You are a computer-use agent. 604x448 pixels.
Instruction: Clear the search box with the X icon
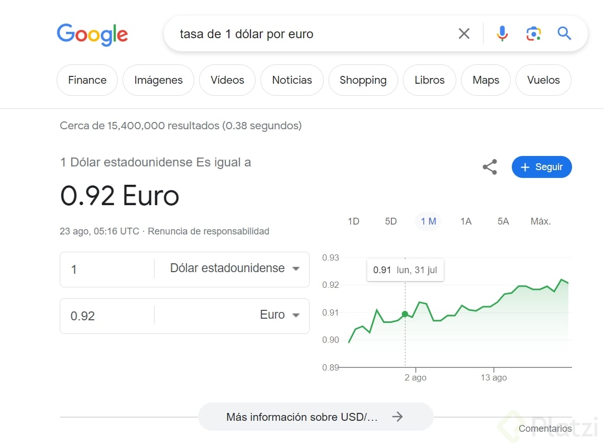tap(464, 34)
